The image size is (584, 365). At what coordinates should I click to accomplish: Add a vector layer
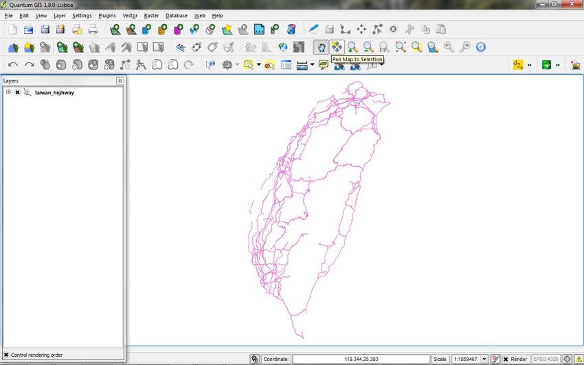pyautogui.click(x=115, y=30)
